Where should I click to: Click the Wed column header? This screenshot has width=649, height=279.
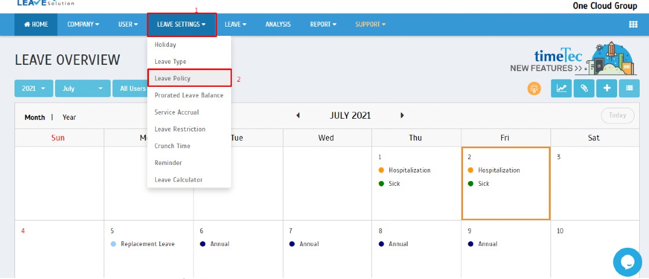pos(326,138)
